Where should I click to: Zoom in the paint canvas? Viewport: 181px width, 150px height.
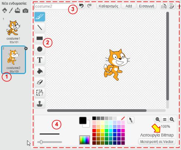pyautogui.click(x=172, y=119)
